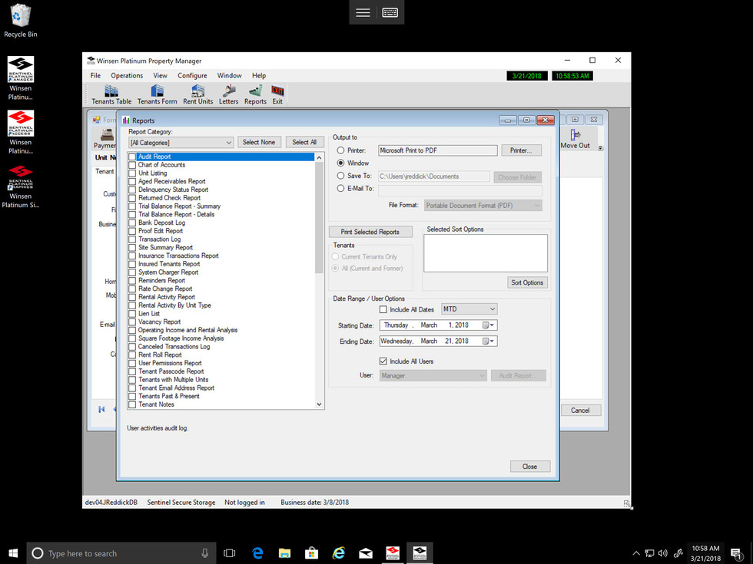Screen dimensions: 753x564
Task: Open the Report Category dropdown
Action: click(x=181, y=143)
